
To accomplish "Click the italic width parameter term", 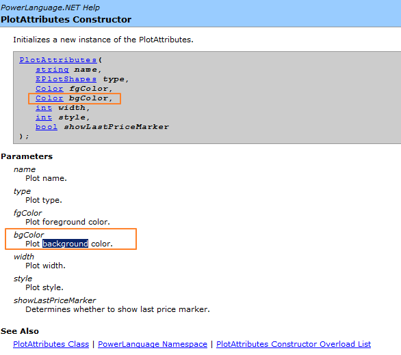I will pos(24,257).
